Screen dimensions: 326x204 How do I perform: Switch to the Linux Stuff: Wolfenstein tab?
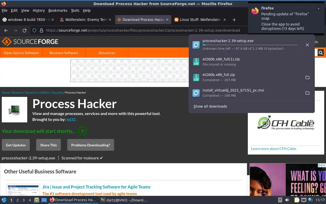pyautogui.click(x=201, y=20)
